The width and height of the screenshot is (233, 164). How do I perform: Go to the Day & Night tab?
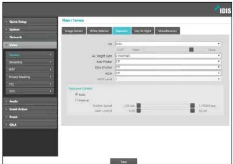(143, 31)
